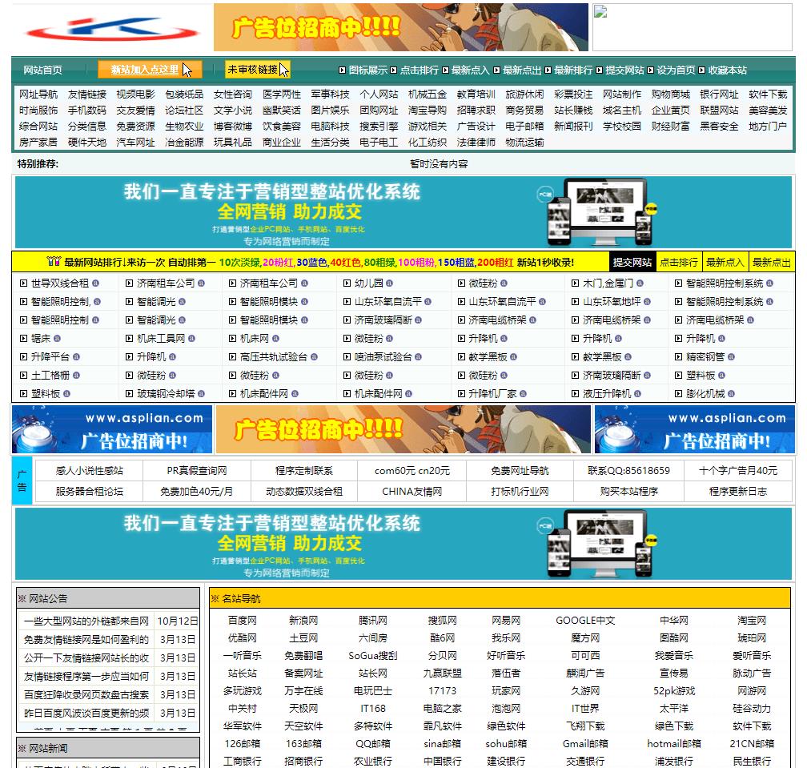Image resolution: width=807 pixels, height=768 pixels.
Task: Click the 联系QQ:85618659 ad cell
Action: pyautogui.click(x=629, y=470)
